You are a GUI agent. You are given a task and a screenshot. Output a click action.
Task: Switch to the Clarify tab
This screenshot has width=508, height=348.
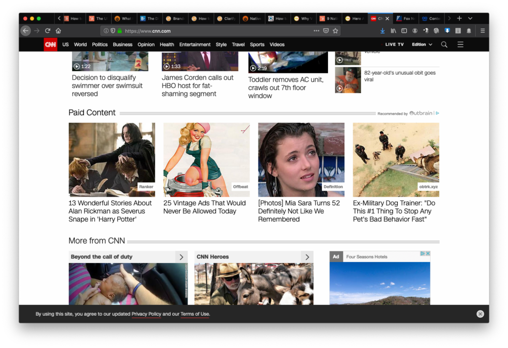coord(226,18)
